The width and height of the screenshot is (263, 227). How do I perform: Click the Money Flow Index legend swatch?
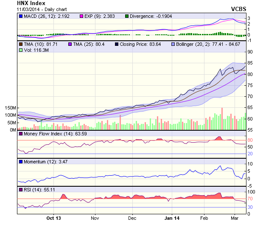pyautogui.click(x=21, y=134)
